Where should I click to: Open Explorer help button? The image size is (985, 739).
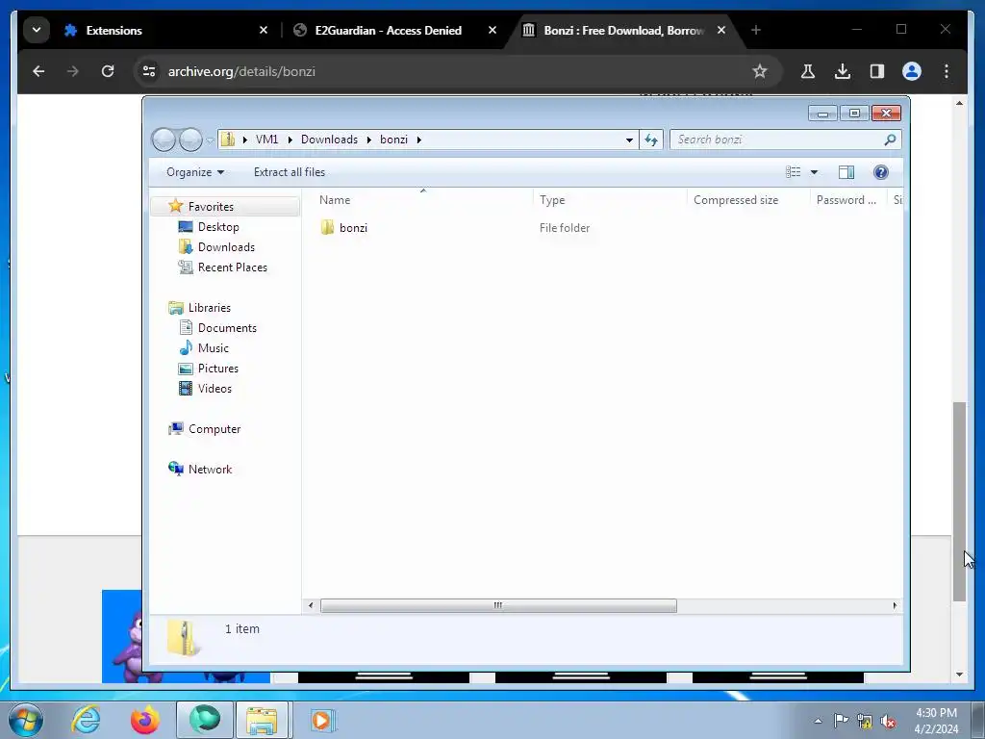[881, 172]
